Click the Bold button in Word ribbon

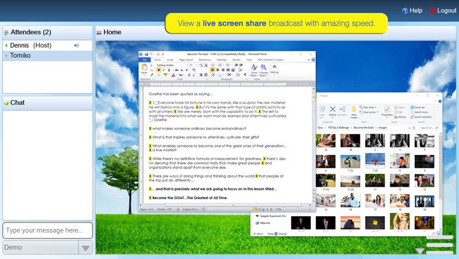click(x=159, y=70)
